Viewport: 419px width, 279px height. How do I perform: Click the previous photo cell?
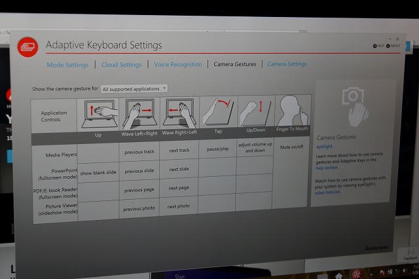pos(139,208)
